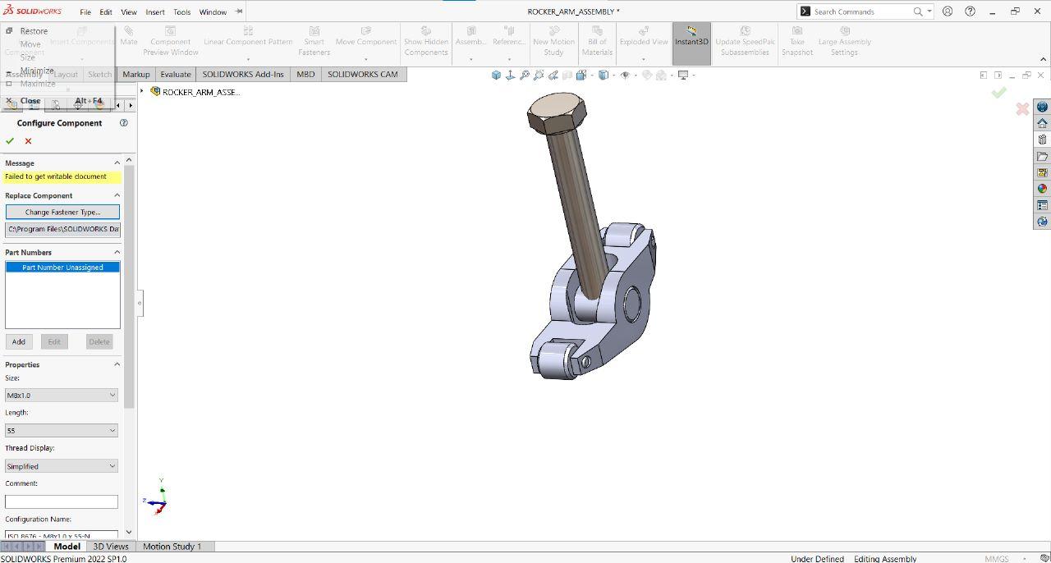
Task: Click the Previous View icon
Action: (x=553, y=75)
